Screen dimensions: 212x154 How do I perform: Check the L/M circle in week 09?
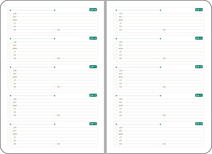(11, 13)
